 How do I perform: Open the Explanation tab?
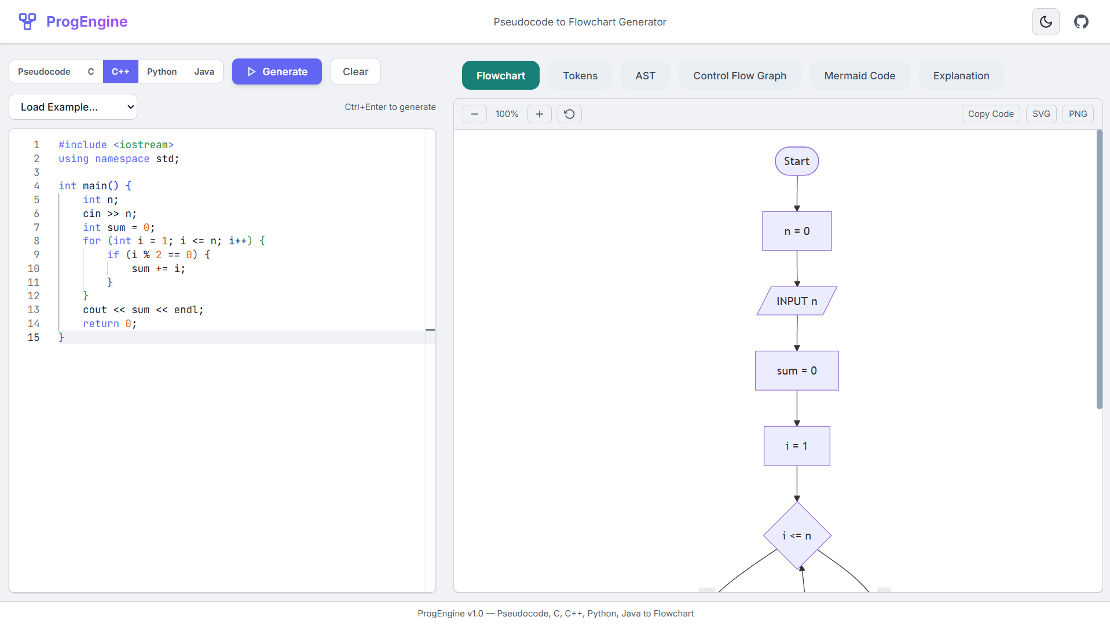click(x=961, y=76)
